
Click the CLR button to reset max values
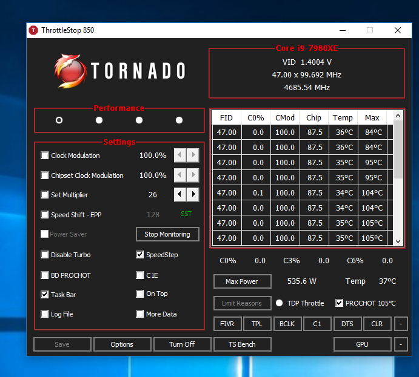pyautogui.click(x=377, y=324)
